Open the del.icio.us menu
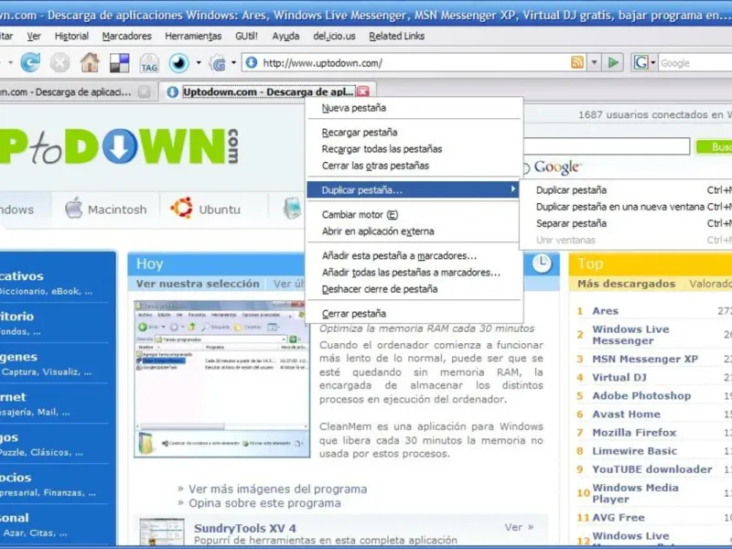732x549 pixels. (334, 36)
